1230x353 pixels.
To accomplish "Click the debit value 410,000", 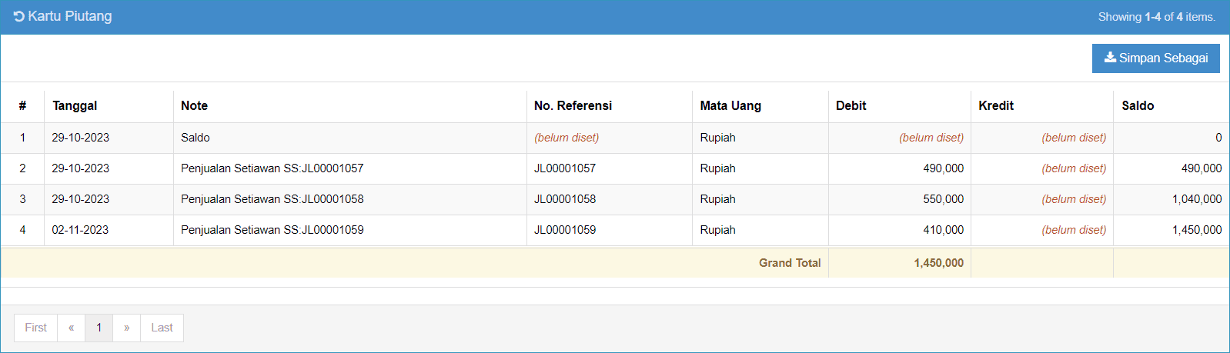I will 944,230.
